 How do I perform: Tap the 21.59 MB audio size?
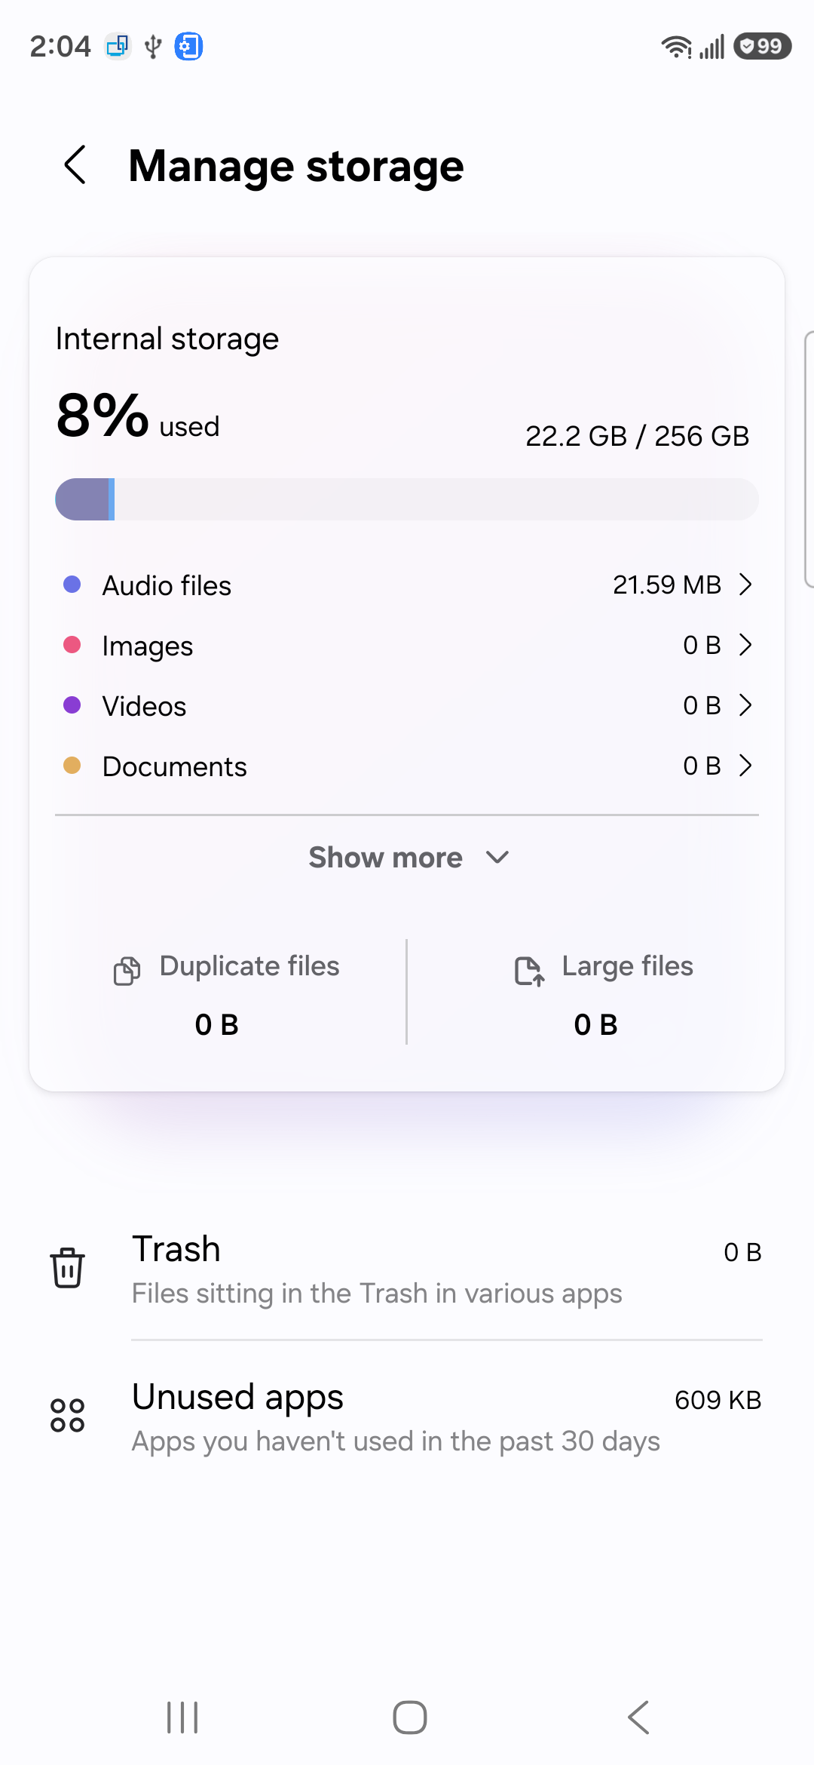[667, 585]
